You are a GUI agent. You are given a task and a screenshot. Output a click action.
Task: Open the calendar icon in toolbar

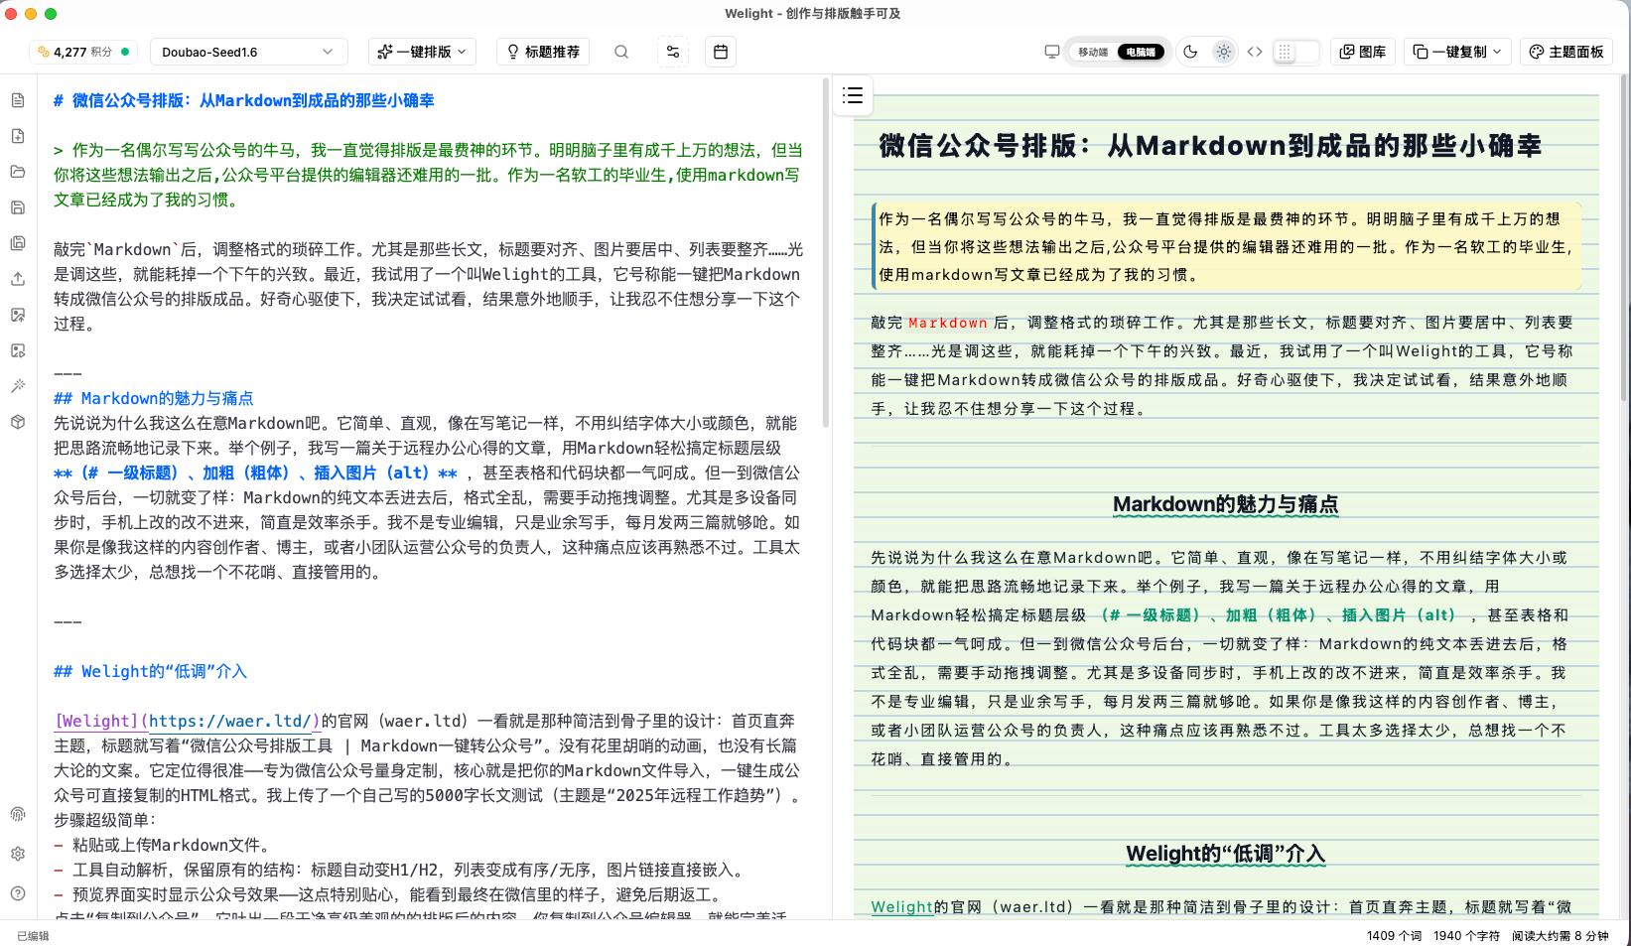point(721,52)
